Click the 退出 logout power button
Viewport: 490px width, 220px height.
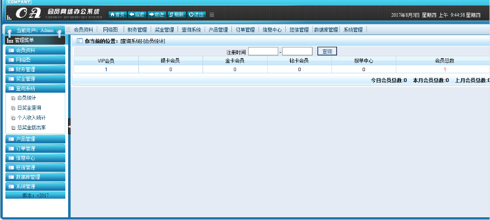pyautogui.click(x=197, y=14)
